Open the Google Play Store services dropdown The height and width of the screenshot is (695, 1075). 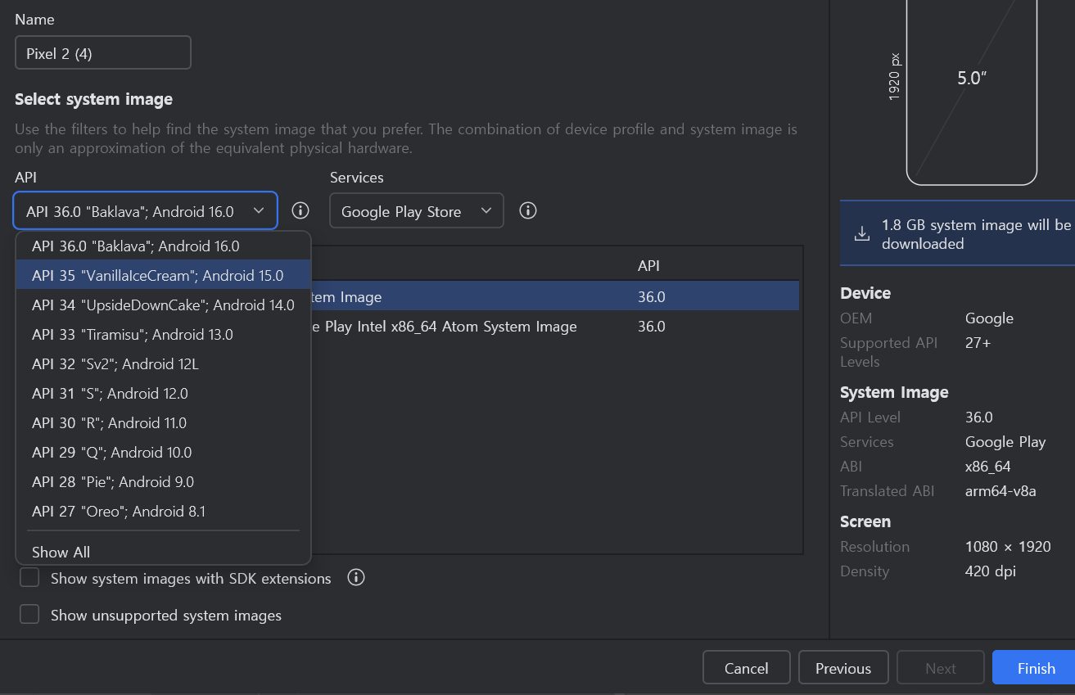click(x=416, y=211)
